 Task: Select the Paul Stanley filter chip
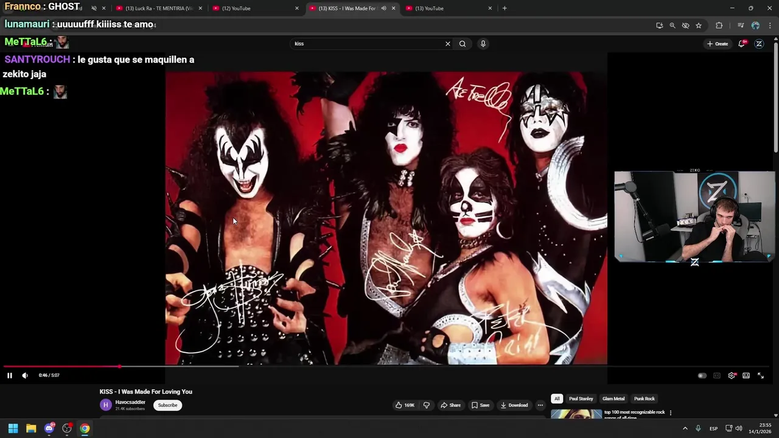tap(581, 398)
